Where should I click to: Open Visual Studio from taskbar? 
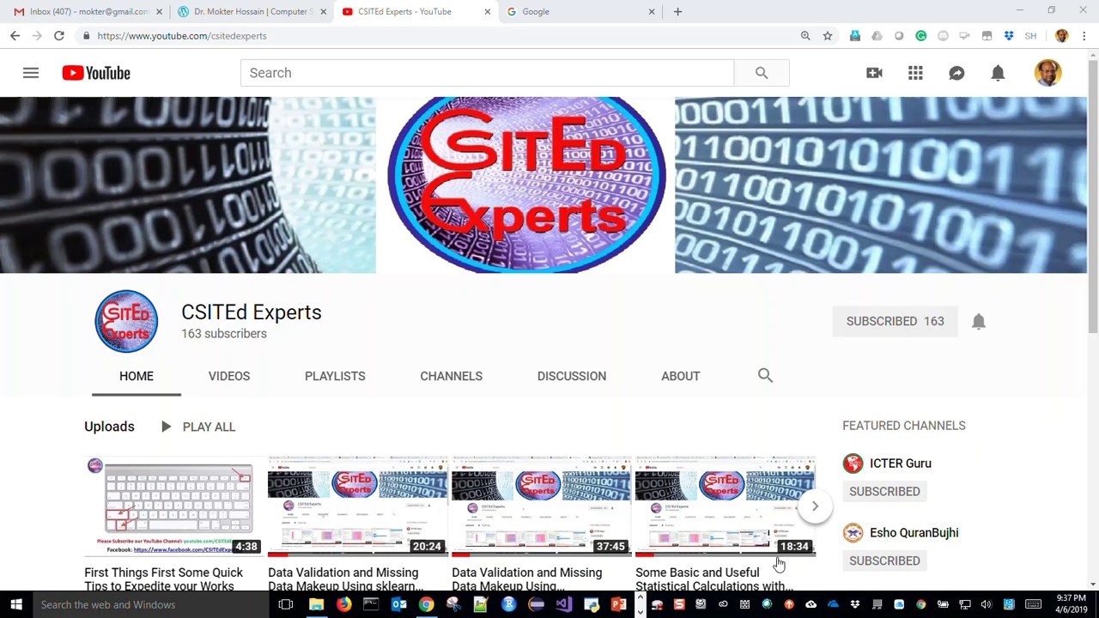563,604
